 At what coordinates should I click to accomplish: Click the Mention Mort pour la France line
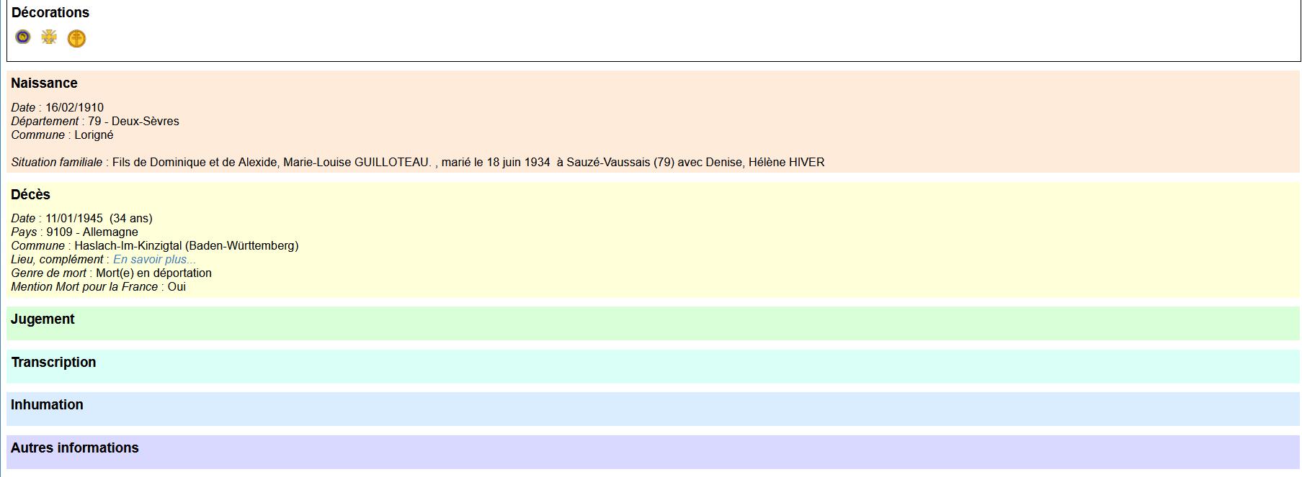98,287
